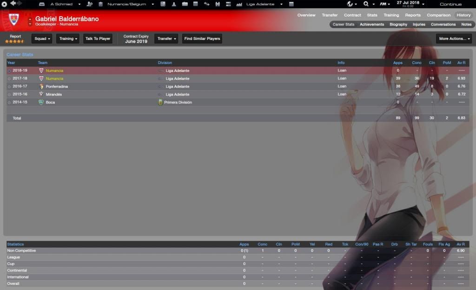Click the Numancia badge in the 2018-19 row
The width and height of the screenshot is (476, 290).
coord(41,71)
